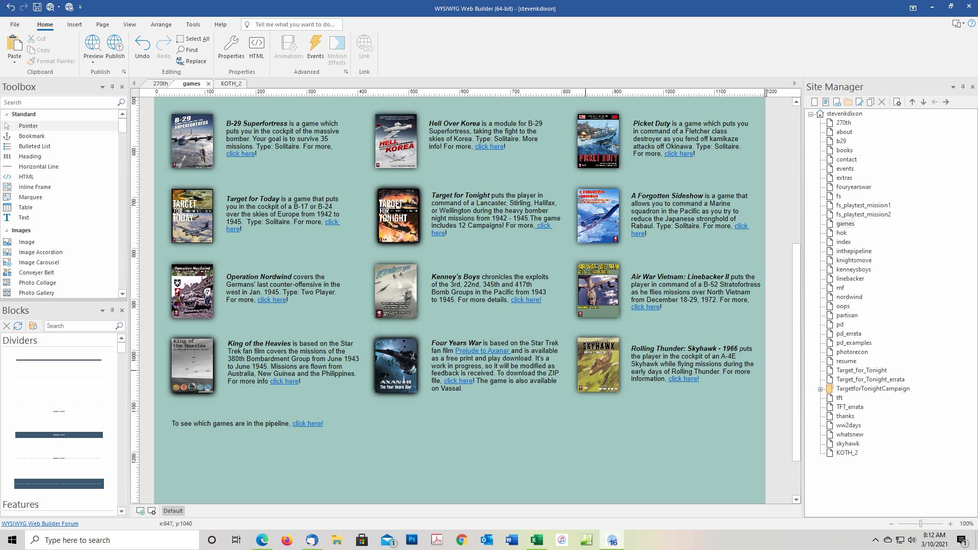Screen dimensions: 978x550
Task: Click the Preview globe icon
Action: 93,43
